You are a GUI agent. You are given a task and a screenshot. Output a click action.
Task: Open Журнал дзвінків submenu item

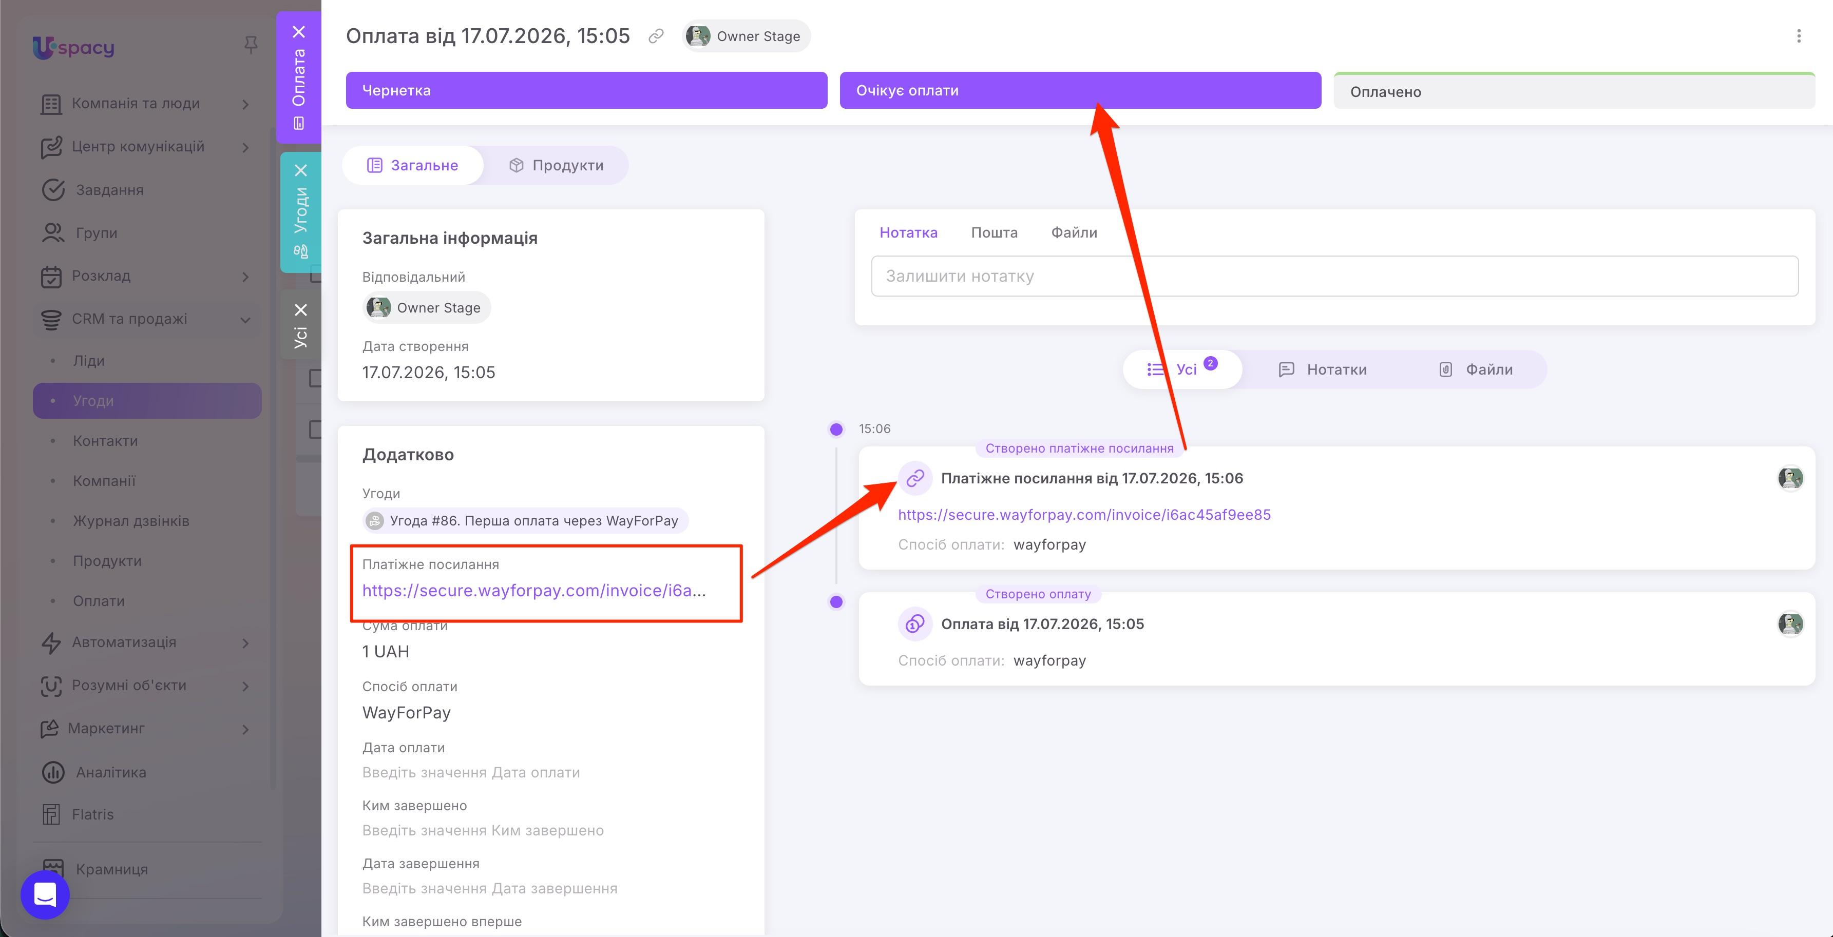pos(131,520)
